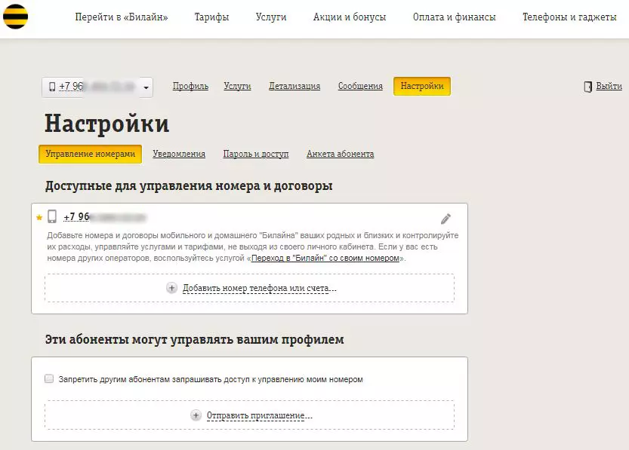The width and height of the screenshot is (629, 450).
Task: Open Акции и бонусы menu item
Action: 350,17
